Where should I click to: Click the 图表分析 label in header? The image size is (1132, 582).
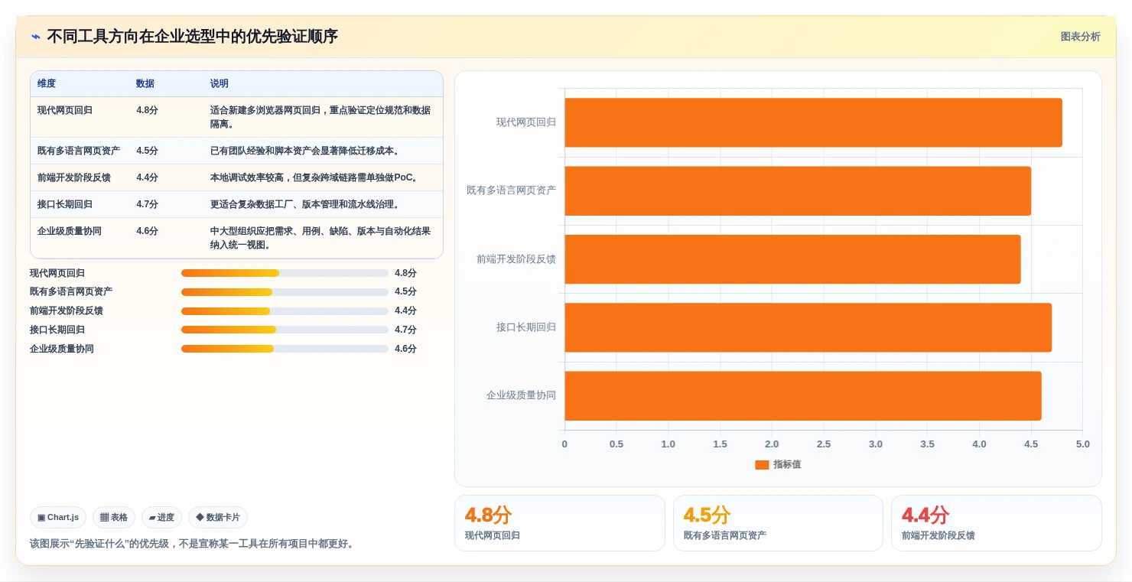click(1080, 37)
